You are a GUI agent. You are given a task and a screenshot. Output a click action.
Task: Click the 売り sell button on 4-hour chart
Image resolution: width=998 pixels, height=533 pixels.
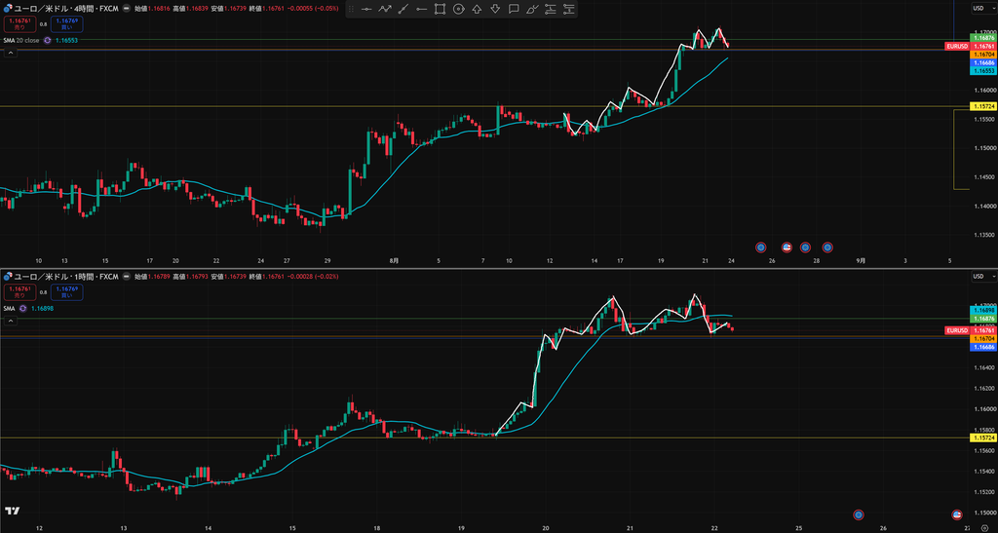(19, 24)
